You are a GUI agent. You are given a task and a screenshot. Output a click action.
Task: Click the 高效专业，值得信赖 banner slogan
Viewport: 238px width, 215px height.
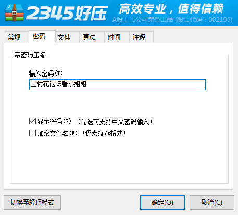pyautogui.click(x=171, y=9)
